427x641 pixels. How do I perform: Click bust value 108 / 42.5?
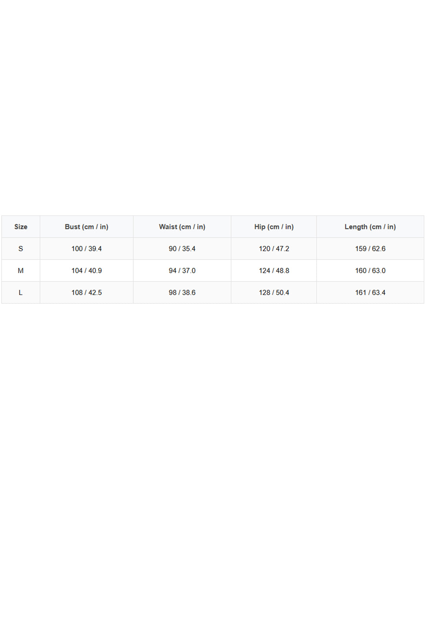[x=87, y=293]
